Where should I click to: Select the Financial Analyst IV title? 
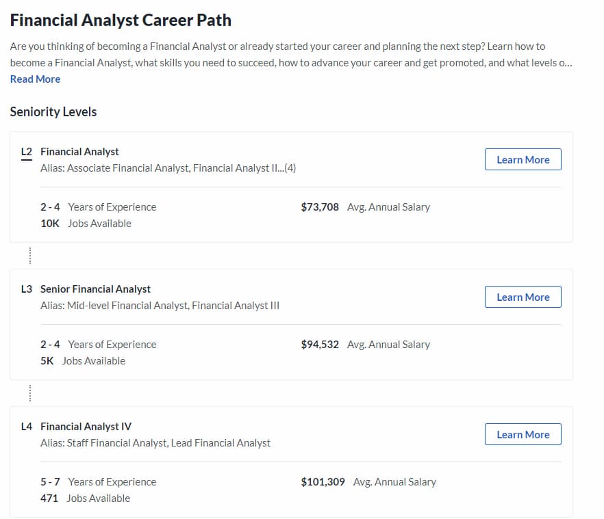click(86, 427)
